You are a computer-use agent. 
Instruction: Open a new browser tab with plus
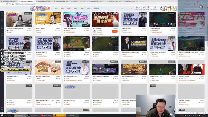143,1
